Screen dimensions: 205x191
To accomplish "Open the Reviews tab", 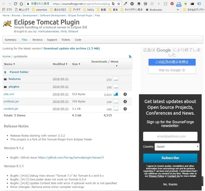I will (37, 40).
